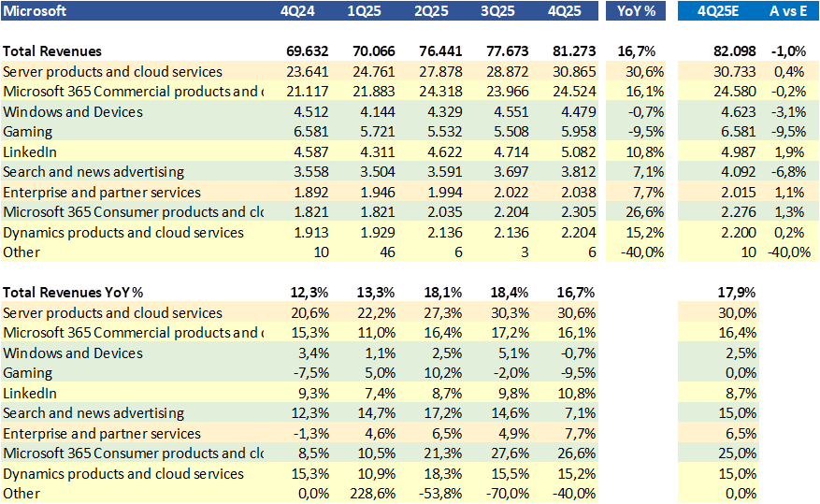Select the '-6,8%' A vs E cell

pos(788,172)
